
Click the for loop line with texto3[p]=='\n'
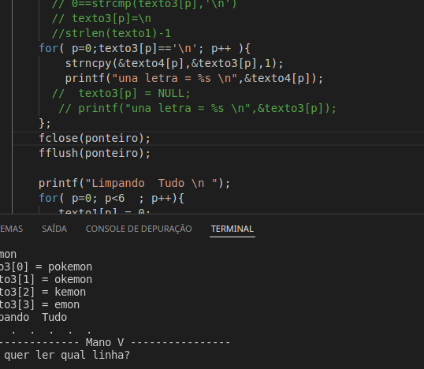[x=145, y=48]
